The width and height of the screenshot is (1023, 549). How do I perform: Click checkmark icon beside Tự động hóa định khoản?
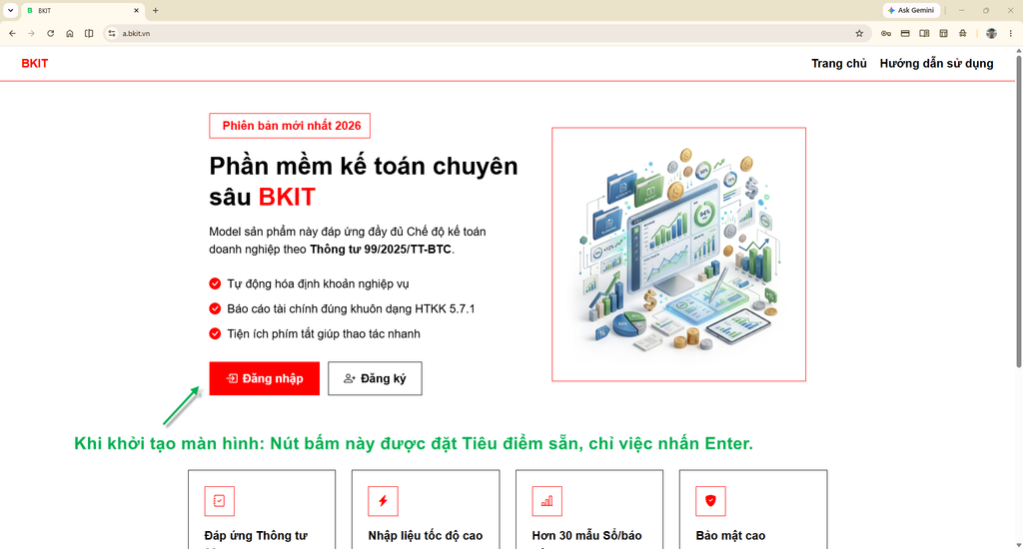215,283
